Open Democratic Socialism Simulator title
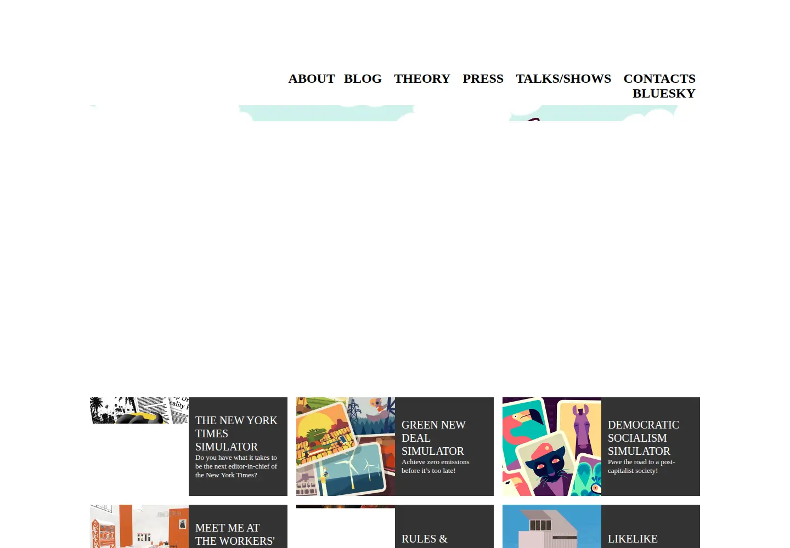The width and height of the screenshot is (790, 548). (644, 438)
